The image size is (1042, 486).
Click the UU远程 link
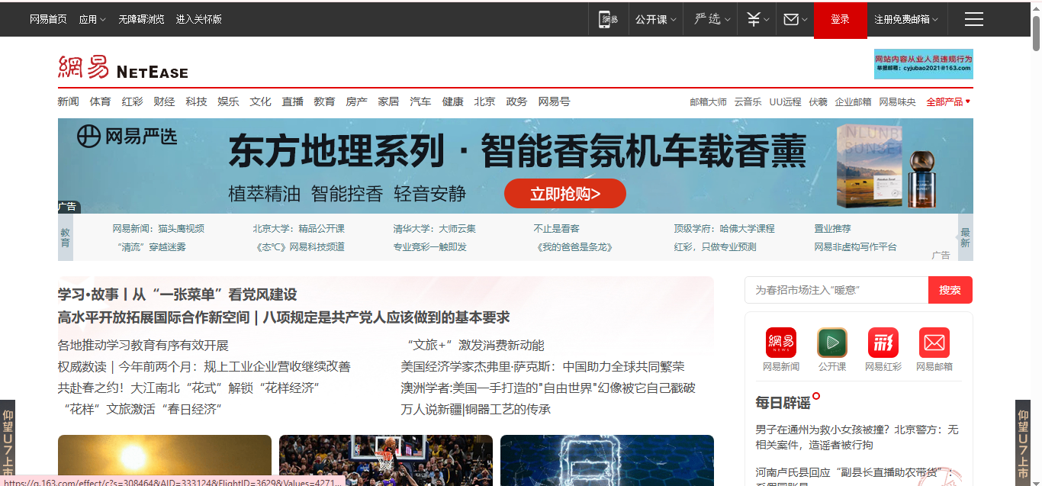tap(785, 101)
